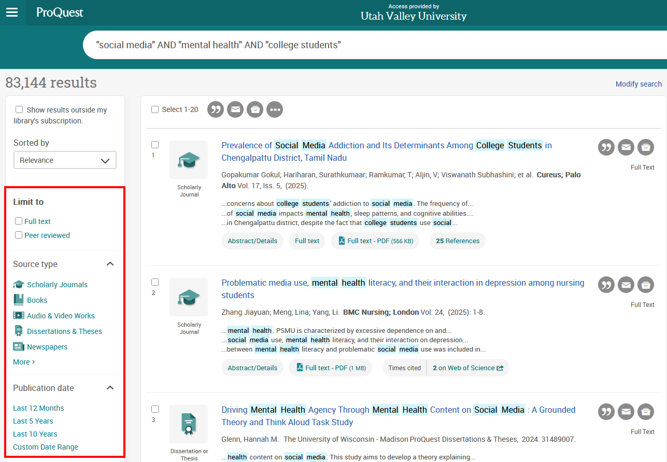
Task: Open Custom Date Range option
Action: coord(46,447)
